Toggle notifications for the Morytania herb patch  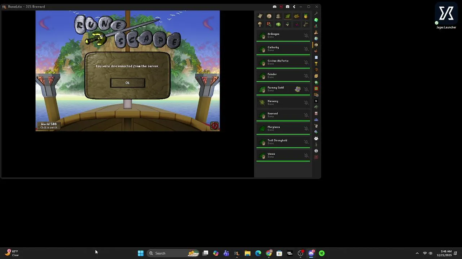coord(306,128)
